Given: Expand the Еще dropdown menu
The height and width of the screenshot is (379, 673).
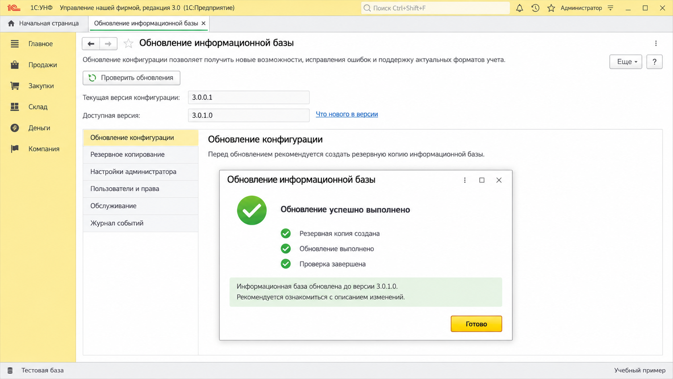Looking at the screenshot, I should pyautogui.click(x=626, y=62).
